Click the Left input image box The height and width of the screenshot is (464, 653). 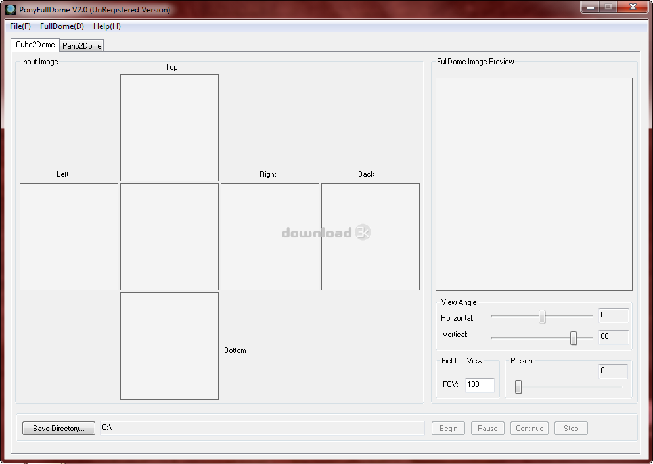tap(69, 237)
